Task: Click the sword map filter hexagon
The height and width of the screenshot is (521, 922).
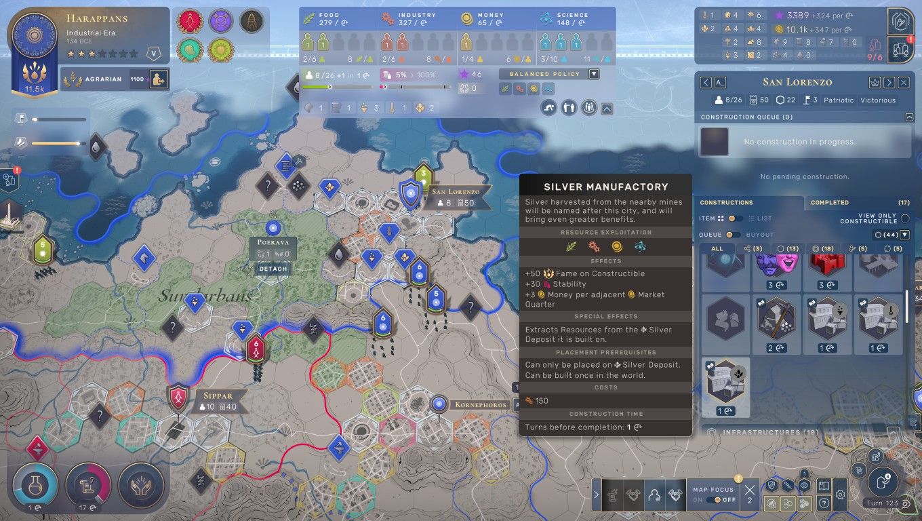Action: pos(788,486)
